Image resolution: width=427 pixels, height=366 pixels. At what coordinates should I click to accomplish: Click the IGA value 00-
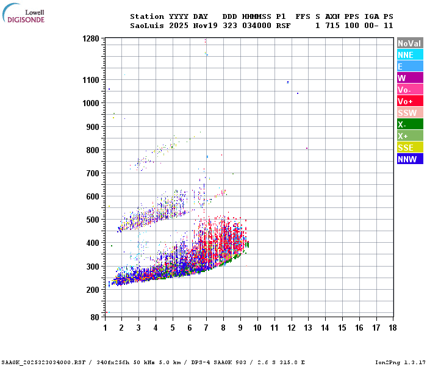(371, 26)
